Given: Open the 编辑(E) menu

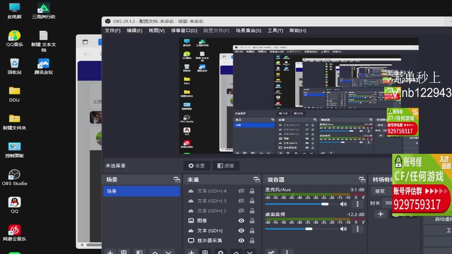Looking at the screenshot, I should coord(134,30).
